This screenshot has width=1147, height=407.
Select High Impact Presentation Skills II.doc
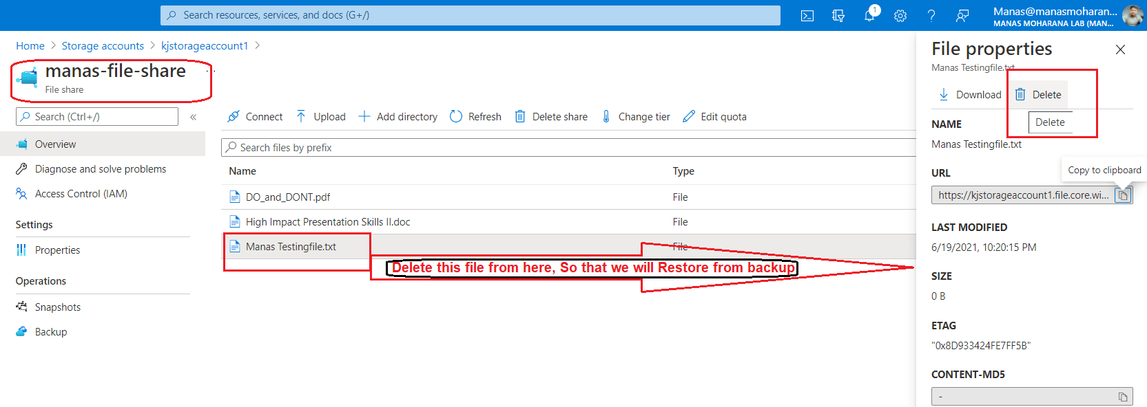click(568, 222)
